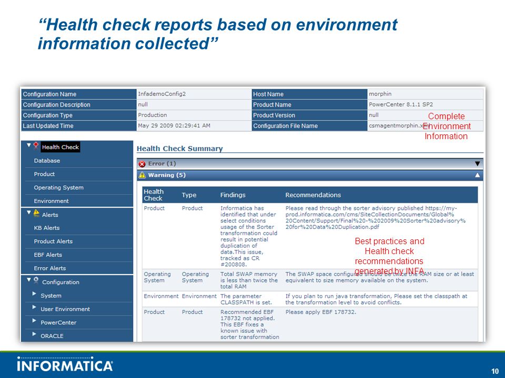
Task: Collapse the Health Check tree section
Action: (x=28, y=145)
